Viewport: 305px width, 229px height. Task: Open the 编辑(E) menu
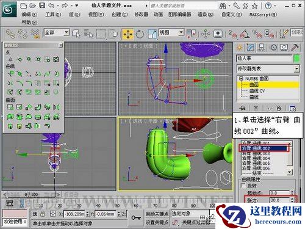pos(29,15)
